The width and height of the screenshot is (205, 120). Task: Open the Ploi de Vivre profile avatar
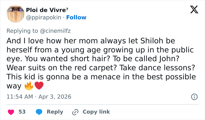15,14
